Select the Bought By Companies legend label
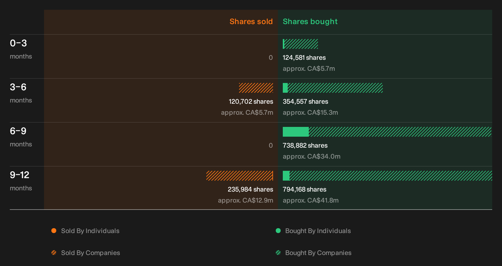 click(x=318, y=253)
